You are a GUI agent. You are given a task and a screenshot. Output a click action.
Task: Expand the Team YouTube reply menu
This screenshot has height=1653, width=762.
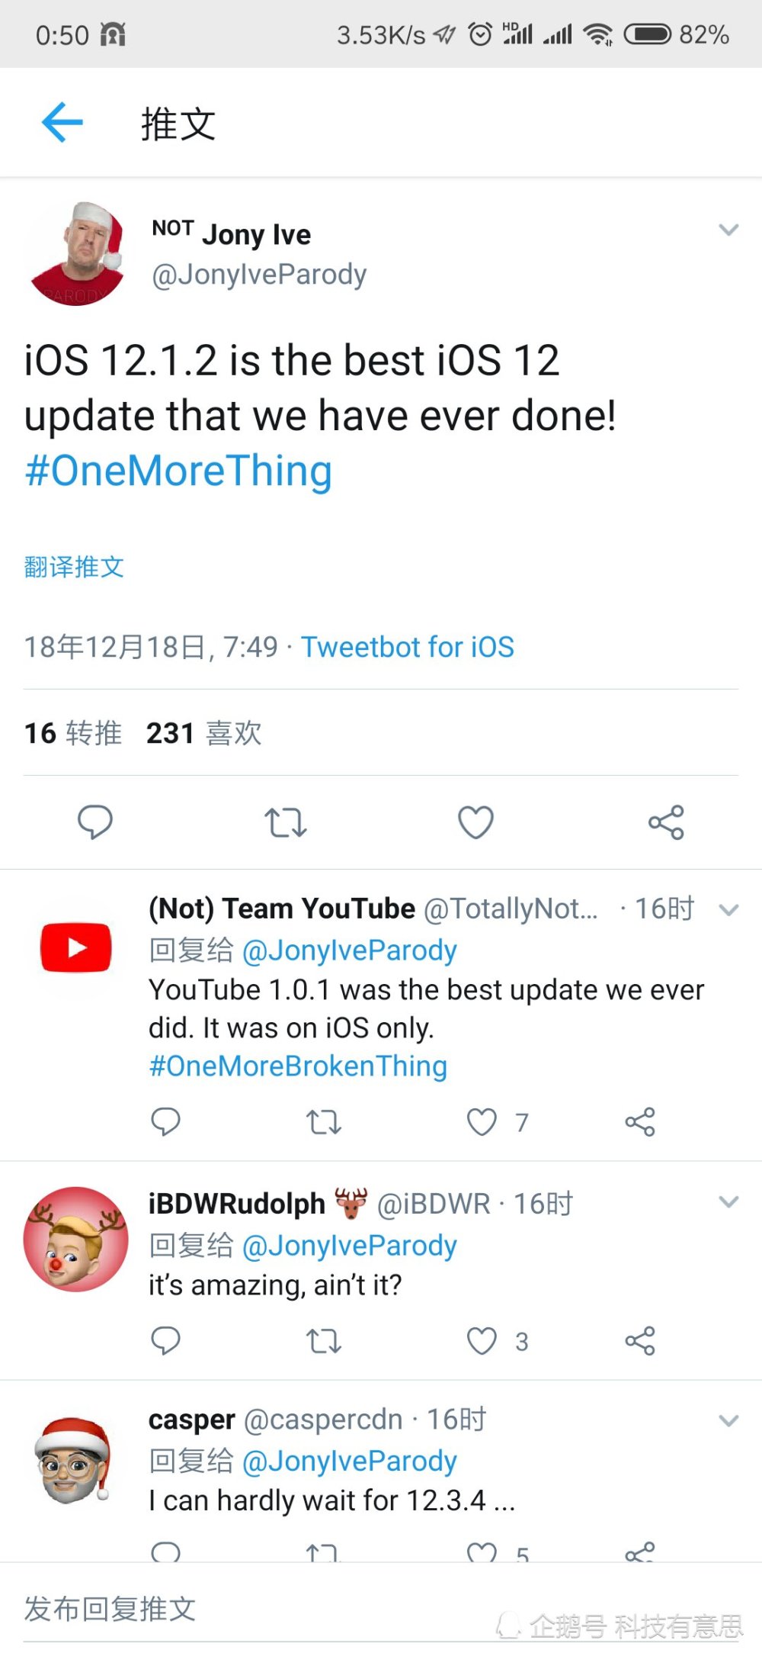coord(728,909)
